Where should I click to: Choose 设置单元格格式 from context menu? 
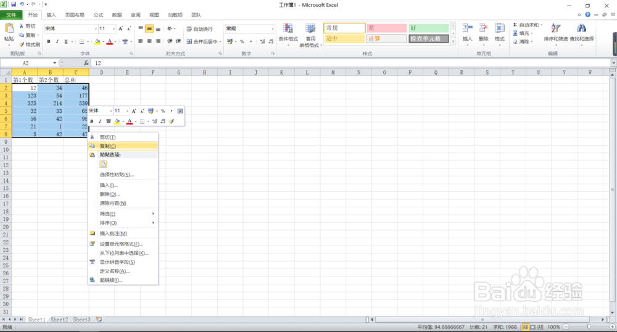[123, 244]
